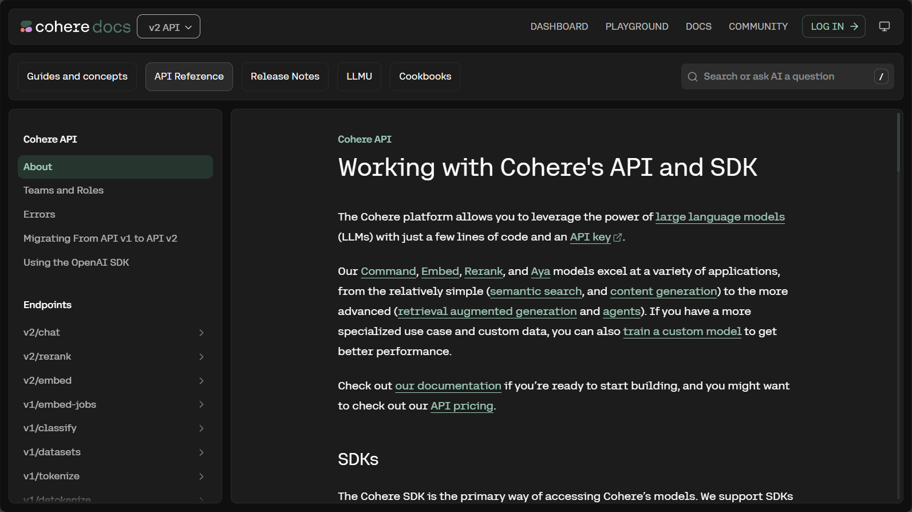
Task: Expand the v1/tokenize endpoint chevron
Action: tap(202, 476)
